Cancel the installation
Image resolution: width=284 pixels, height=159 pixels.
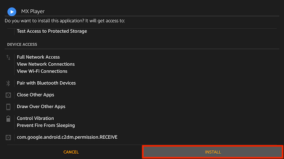71,152
